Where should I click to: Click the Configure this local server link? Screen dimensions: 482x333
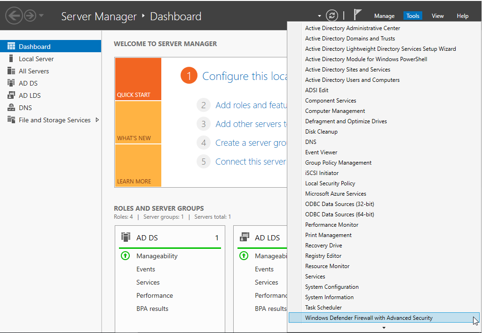click(x=245, y=76)
